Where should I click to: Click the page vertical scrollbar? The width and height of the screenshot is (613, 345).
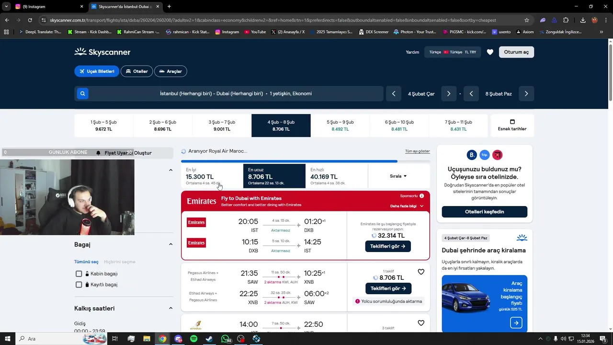[x=610, y=72]
